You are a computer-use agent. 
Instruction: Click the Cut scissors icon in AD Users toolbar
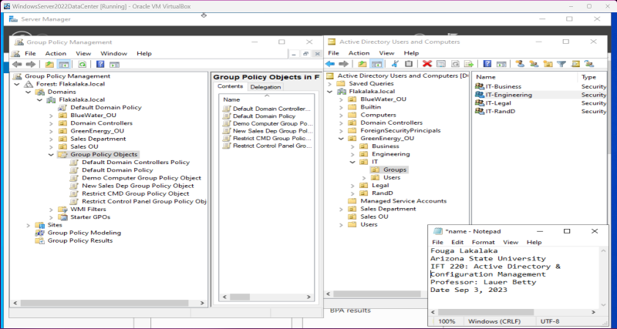coord(396,64)
